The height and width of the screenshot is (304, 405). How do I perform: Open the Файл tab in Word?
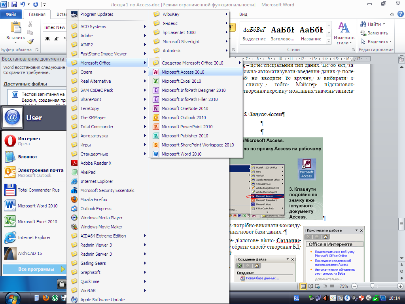pos(11,14)
